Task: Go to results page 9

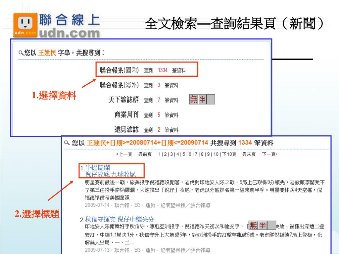Action: pos(209,154)
